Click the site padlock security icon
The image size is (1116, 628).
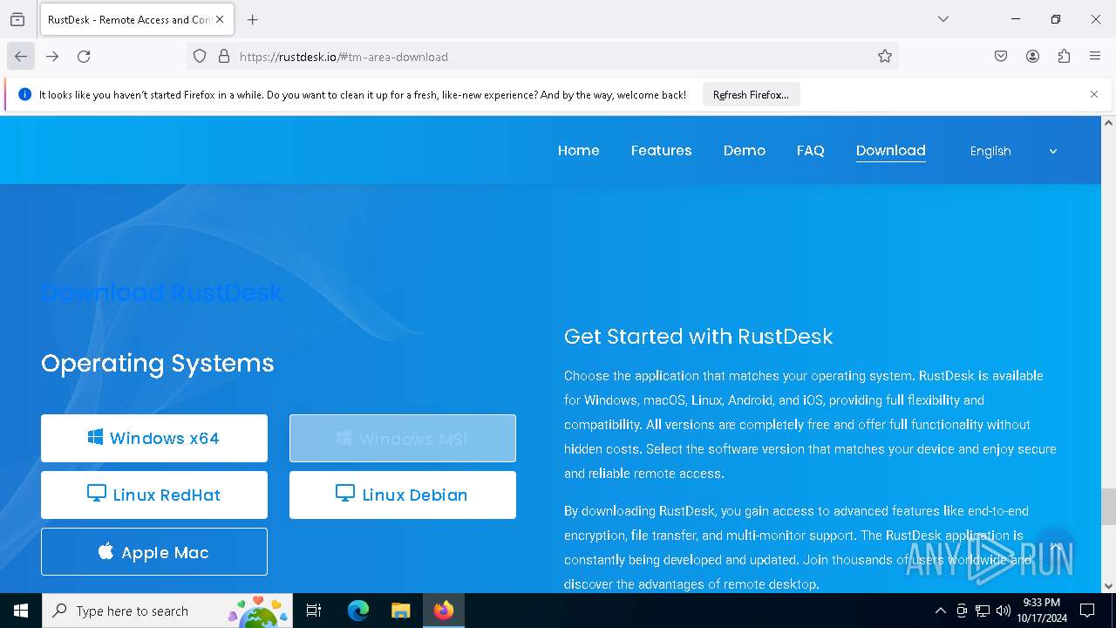click(224, 56)
